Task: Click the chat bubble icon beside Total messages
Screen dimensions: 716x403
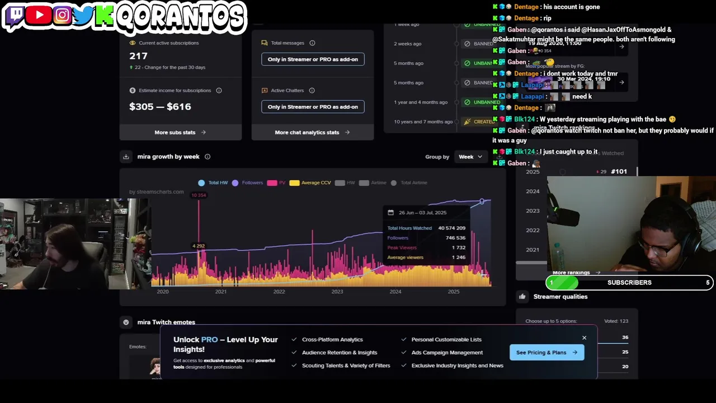Action: [265, 43]
